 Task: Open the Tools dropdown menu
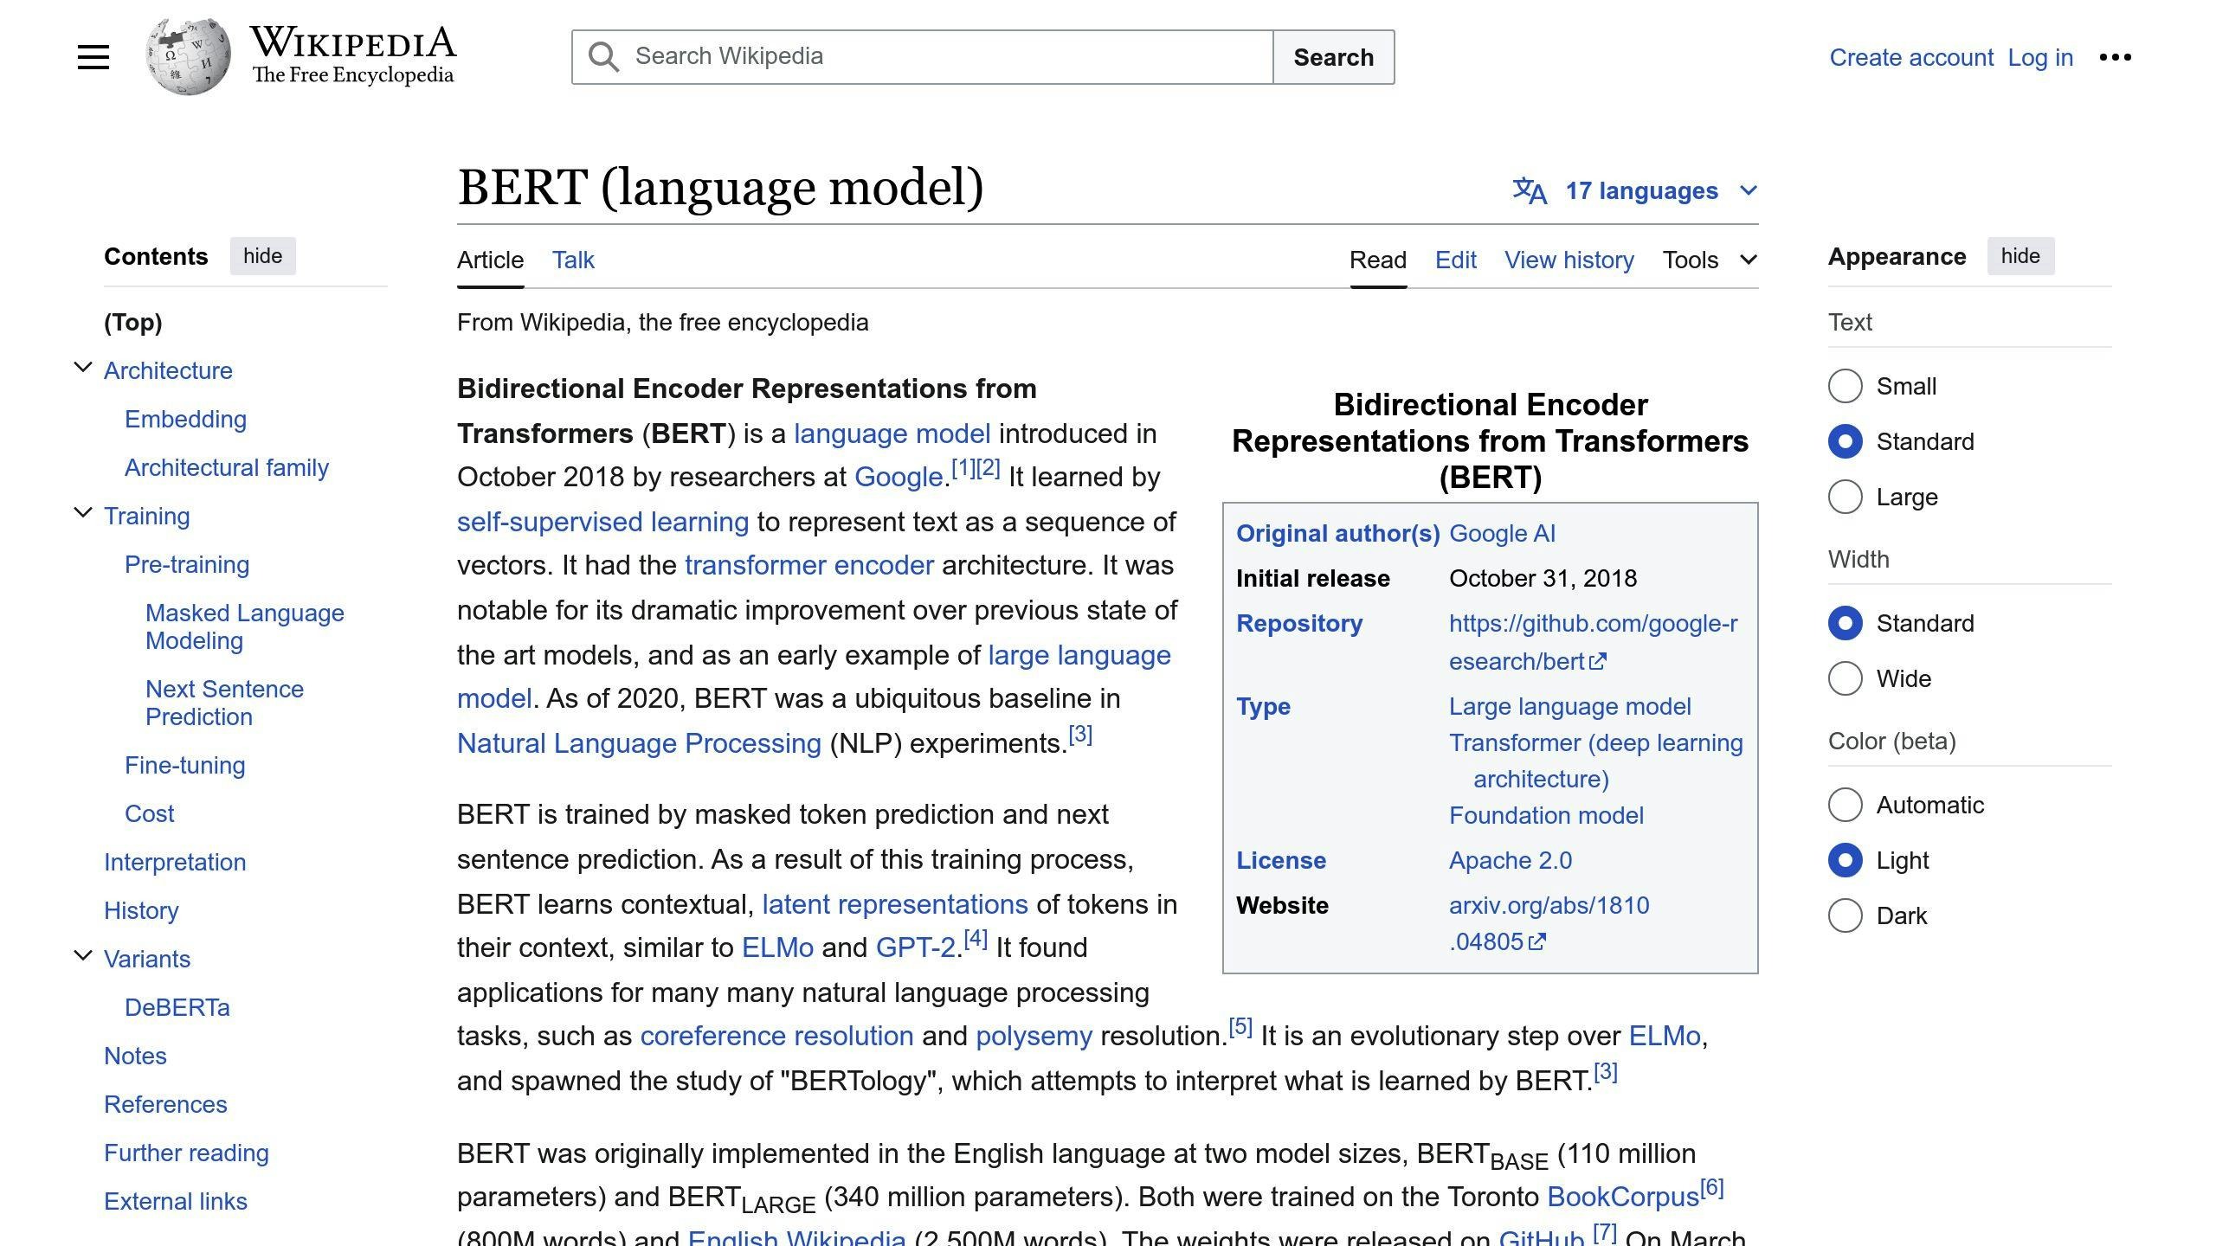pos(1710,260)
